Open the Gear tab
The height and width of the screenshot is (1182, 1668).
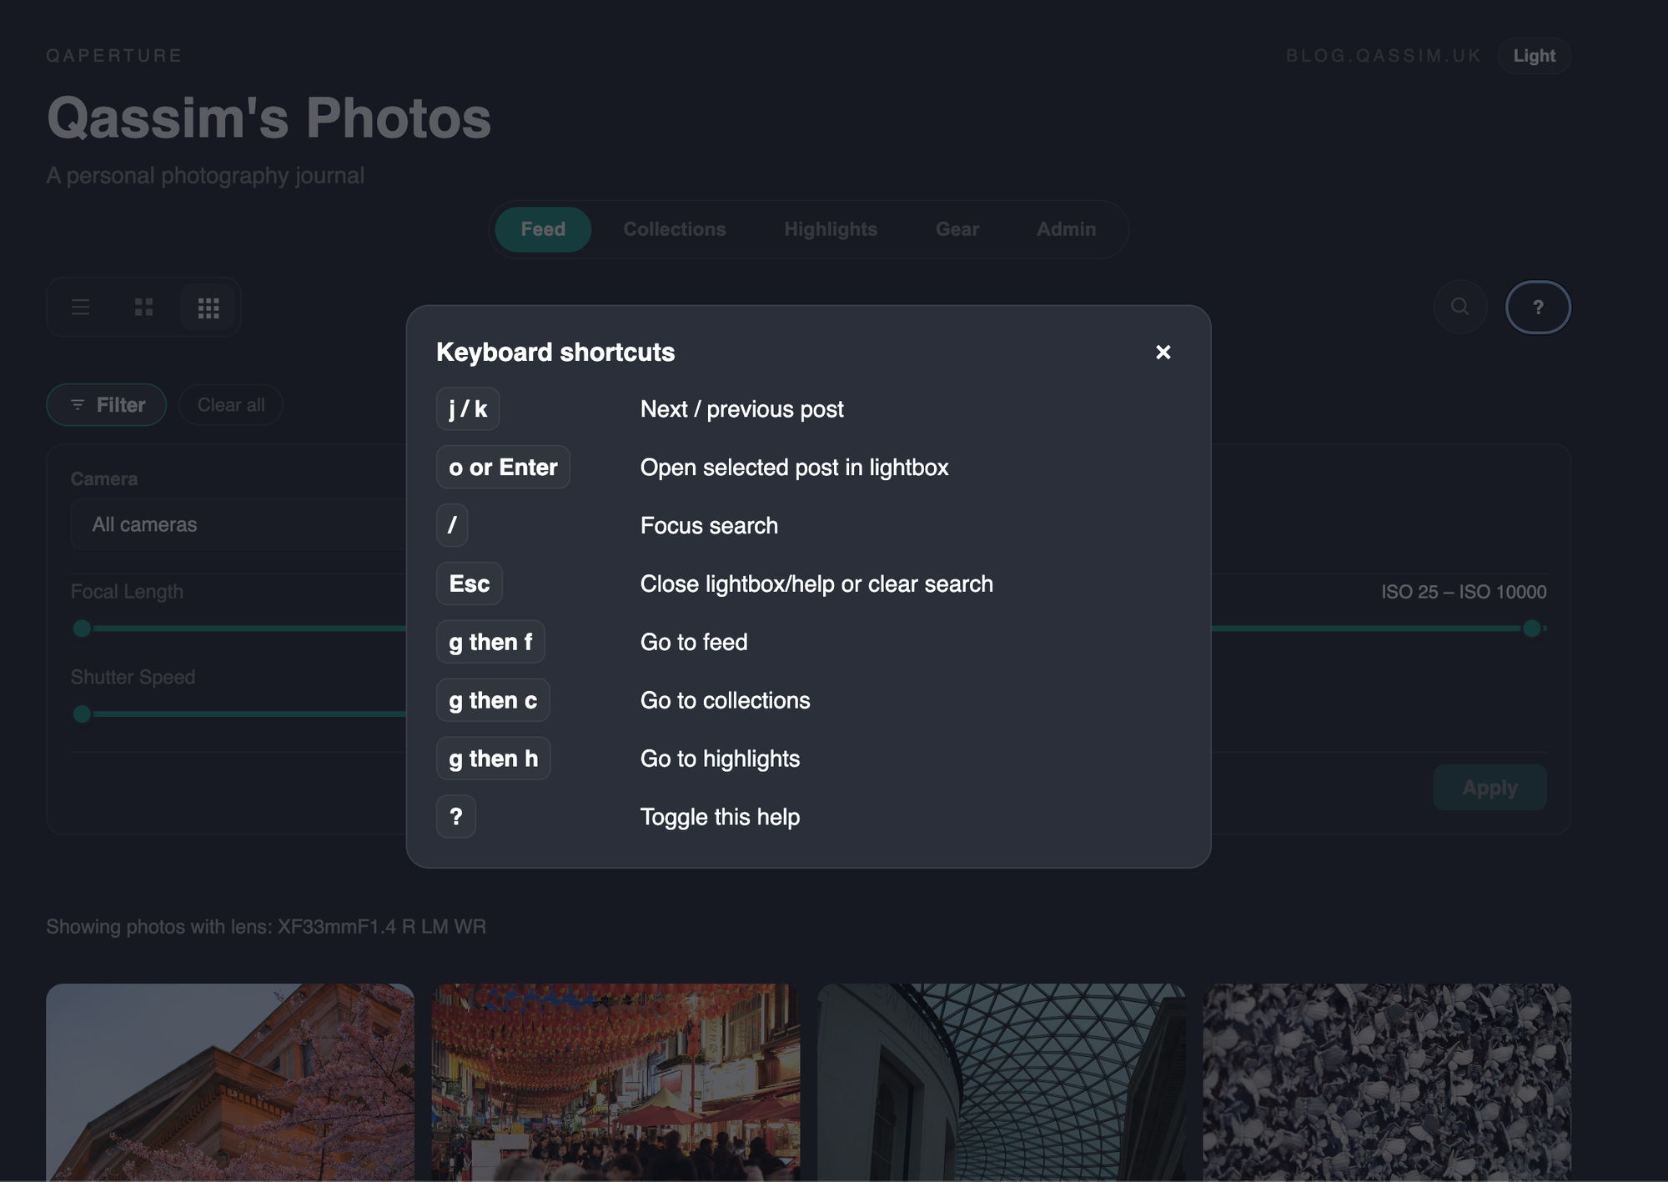[957, 229]
